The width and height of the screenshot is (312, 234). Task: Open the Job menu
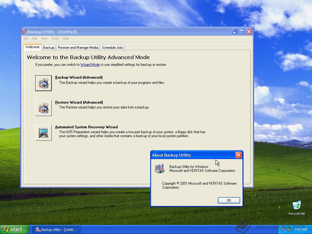pyautogui.click(x=26, y=38)
